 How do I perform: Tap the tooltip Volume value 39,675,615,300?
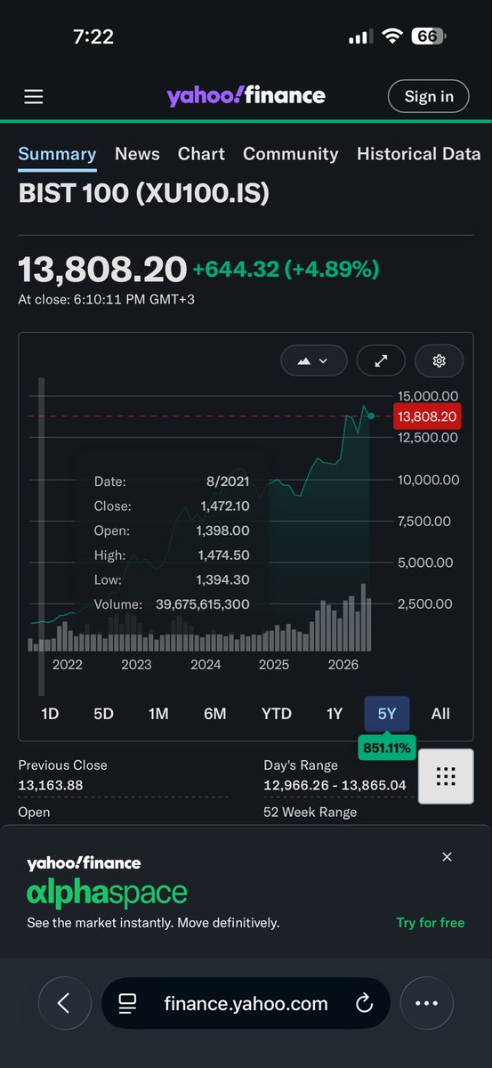203,604
